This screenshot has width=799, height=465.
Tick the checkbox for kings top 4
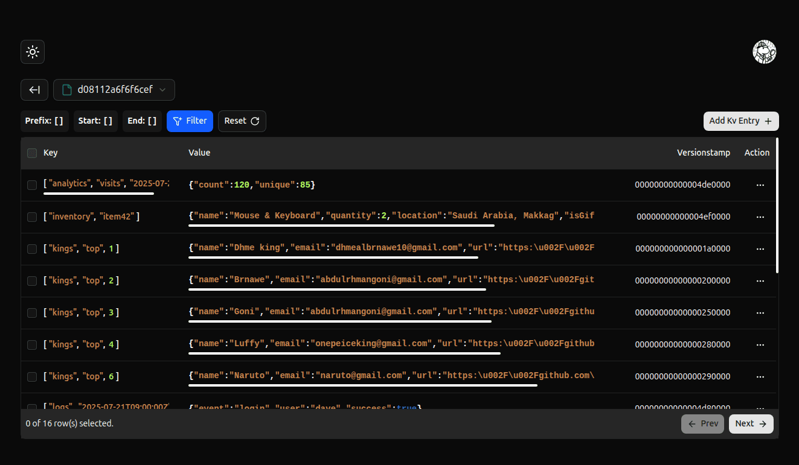click(32, 345)
